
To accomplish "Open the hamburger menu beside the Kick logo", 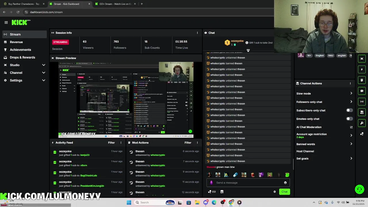I will [x=6, y=22].
